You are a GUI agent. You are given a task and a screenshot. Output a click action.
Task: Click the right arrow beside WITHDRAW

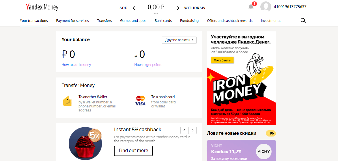(x=178, y=8)
